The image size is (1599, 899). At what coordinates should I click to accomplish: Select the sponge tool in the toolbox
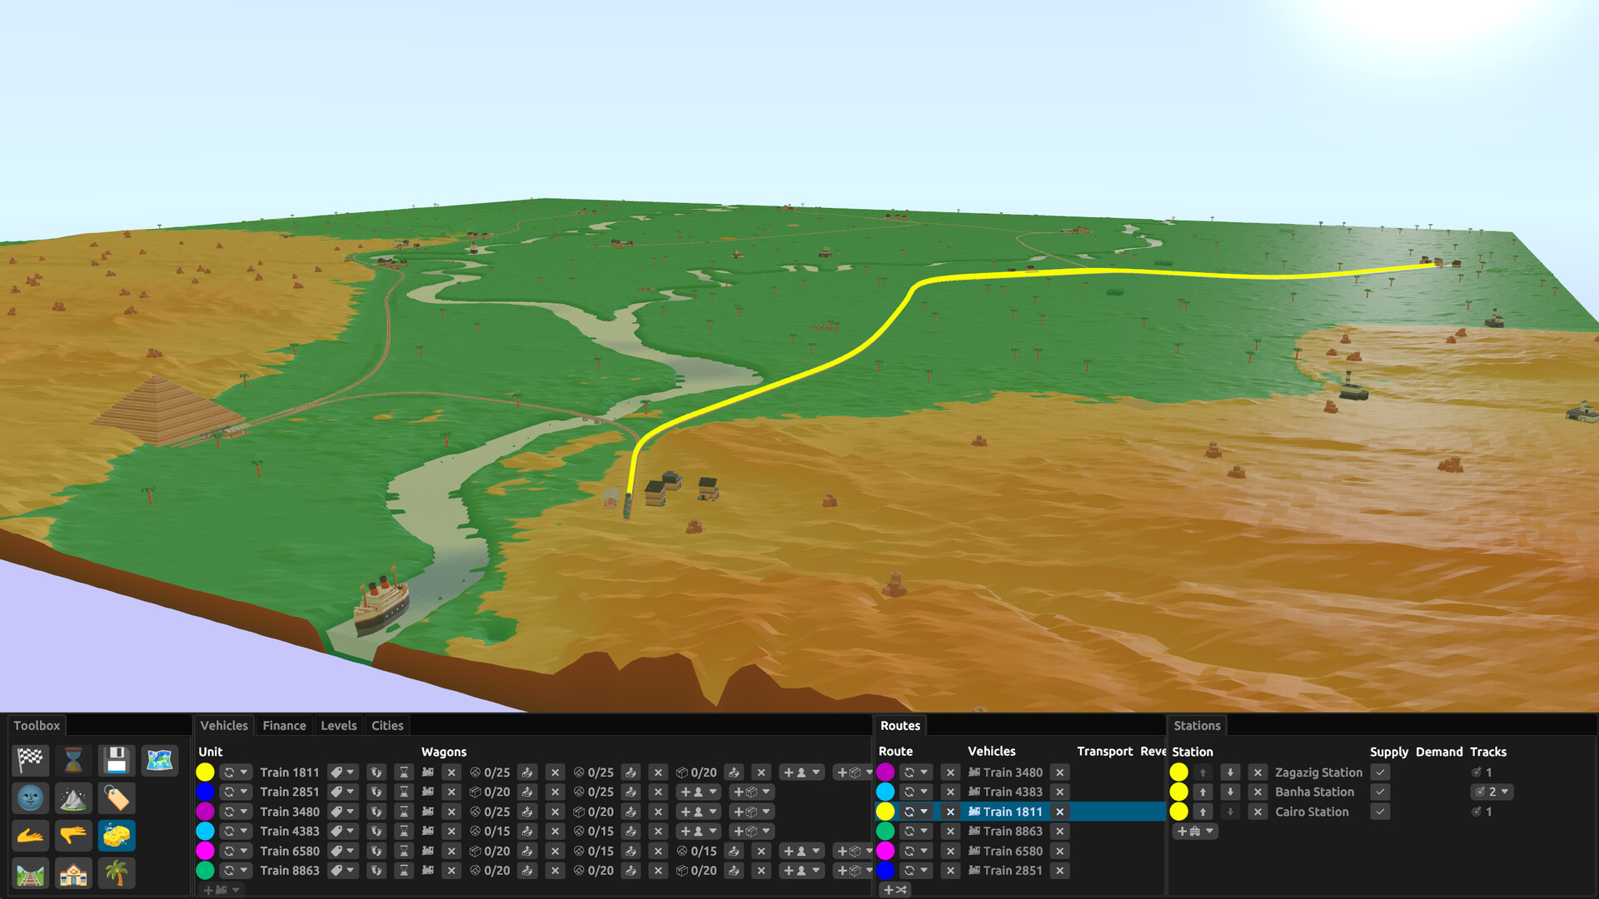[116, 835]
